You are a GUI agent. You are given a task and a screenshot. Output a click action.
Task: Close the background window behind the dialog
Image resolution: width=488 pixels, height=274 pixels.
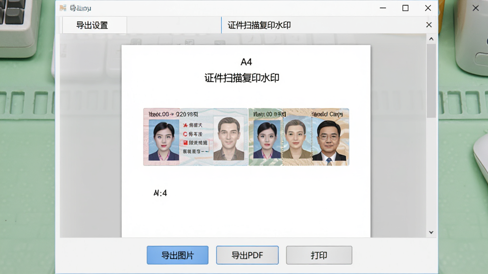(476, 8)
